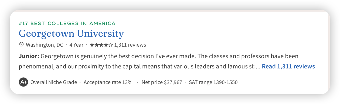Screen dimensions: 340x104
Task: Click the 4 Year label
Action: coord(76,45)
